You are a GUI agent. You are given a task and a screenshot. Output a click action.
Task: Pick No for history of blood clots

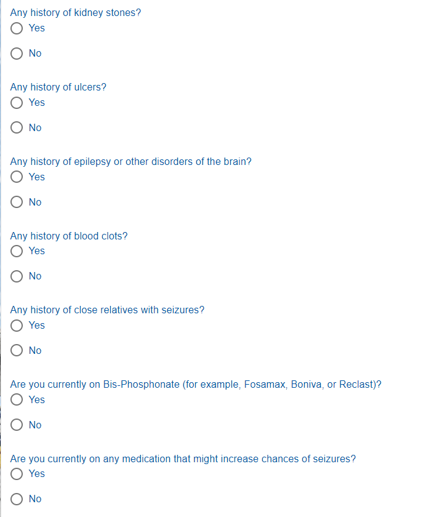point(17,276)
